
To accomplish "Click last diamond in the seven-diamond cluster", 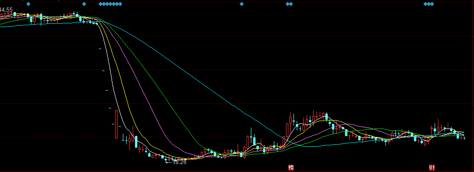I will point(120,4).
